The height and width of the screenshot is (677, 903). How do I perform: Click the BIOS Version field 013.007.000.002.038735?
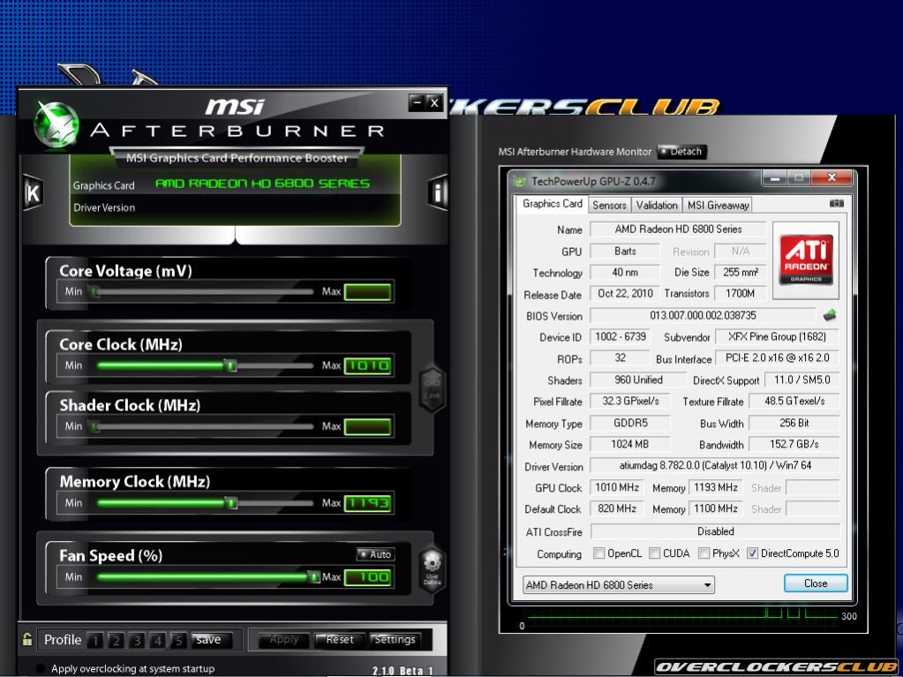pyautogui.click(x=703, y=315)
